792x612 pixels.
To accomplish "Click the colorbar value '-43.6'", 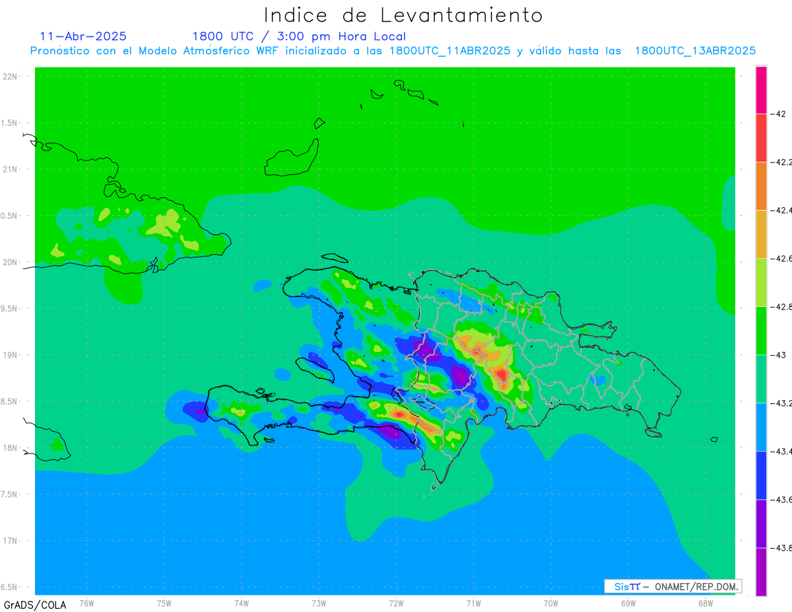I will pyautogui.click(x=781, y=499).
